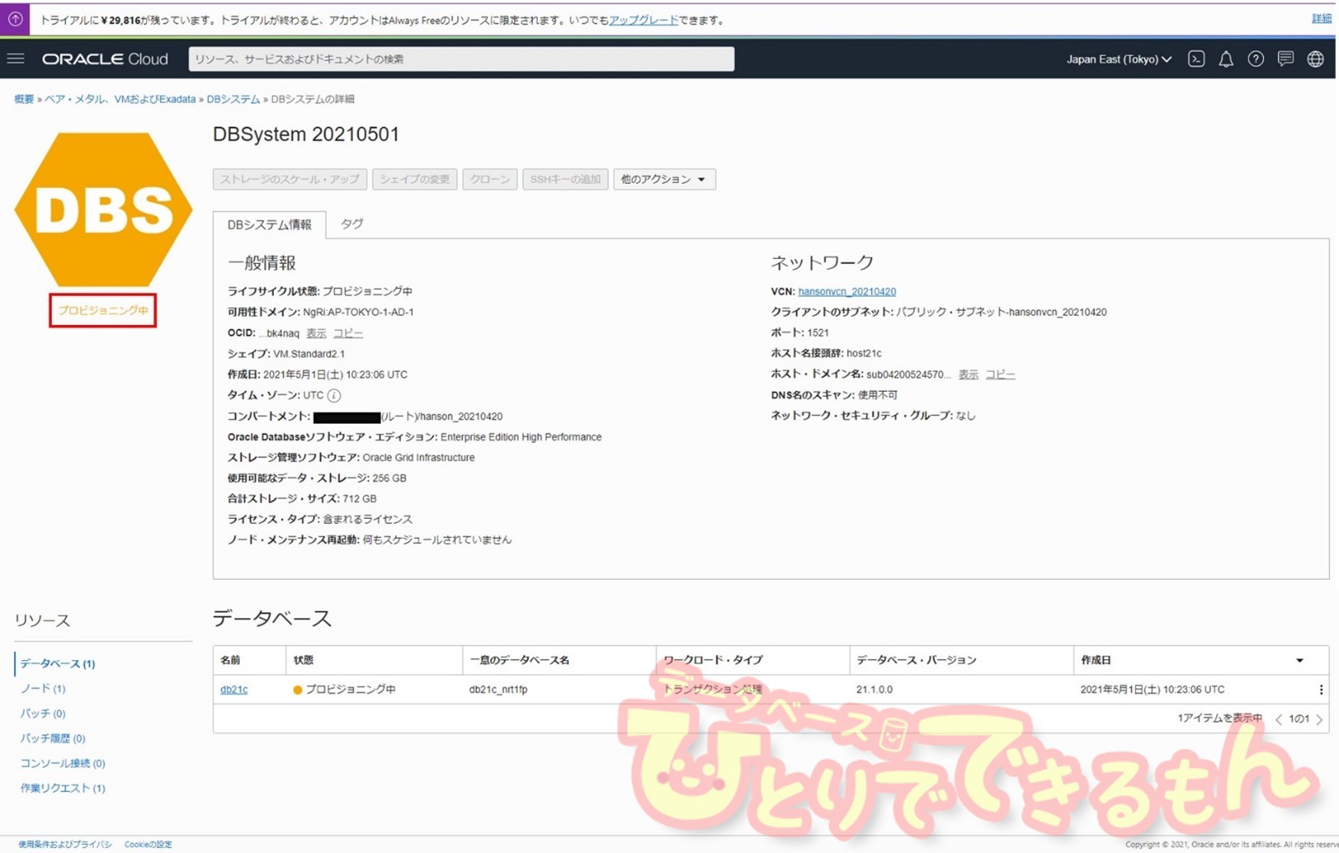This screenshot has width=1339, height=853.
Task: Go to previous page arrow in database table
Action: pyautogui.click(x=1278, y=719)
